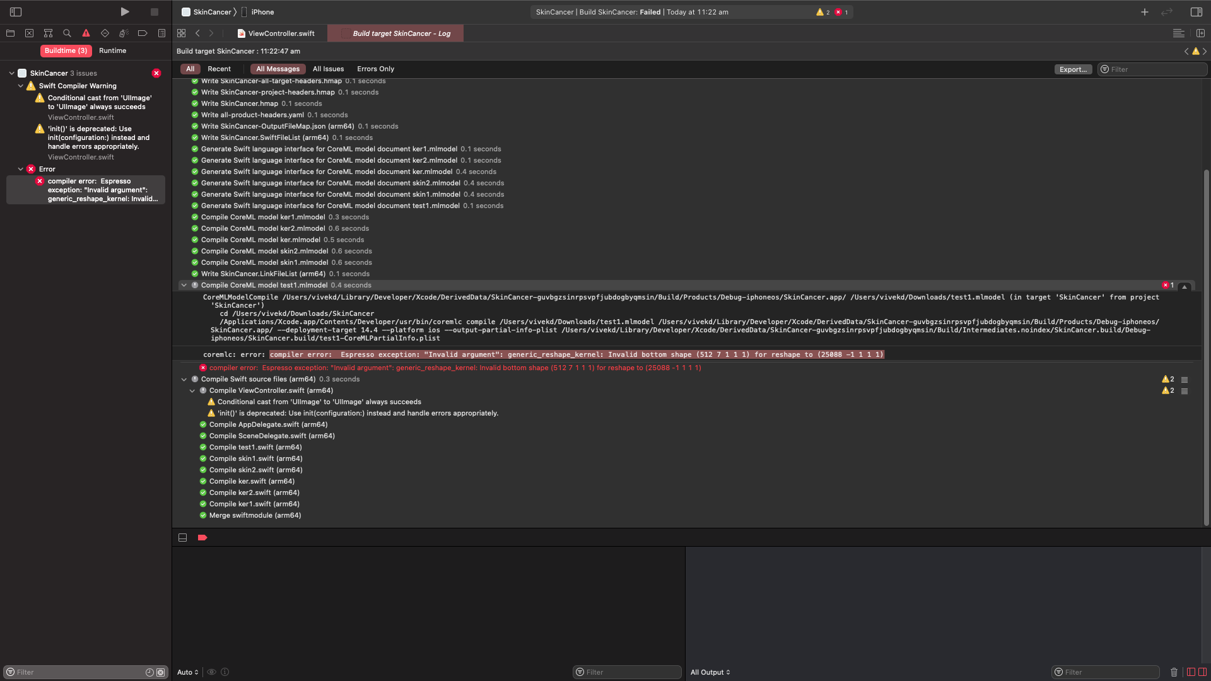Collapse the Swift Compiler Warning group
Viewport: 1211px width, 681px height.
pos(21,86)
